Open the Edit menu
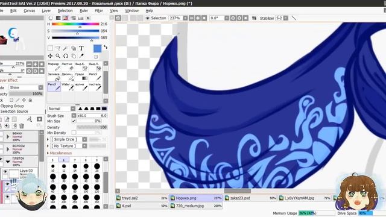This screenshot has width=386, height=217. click(13, 11)
